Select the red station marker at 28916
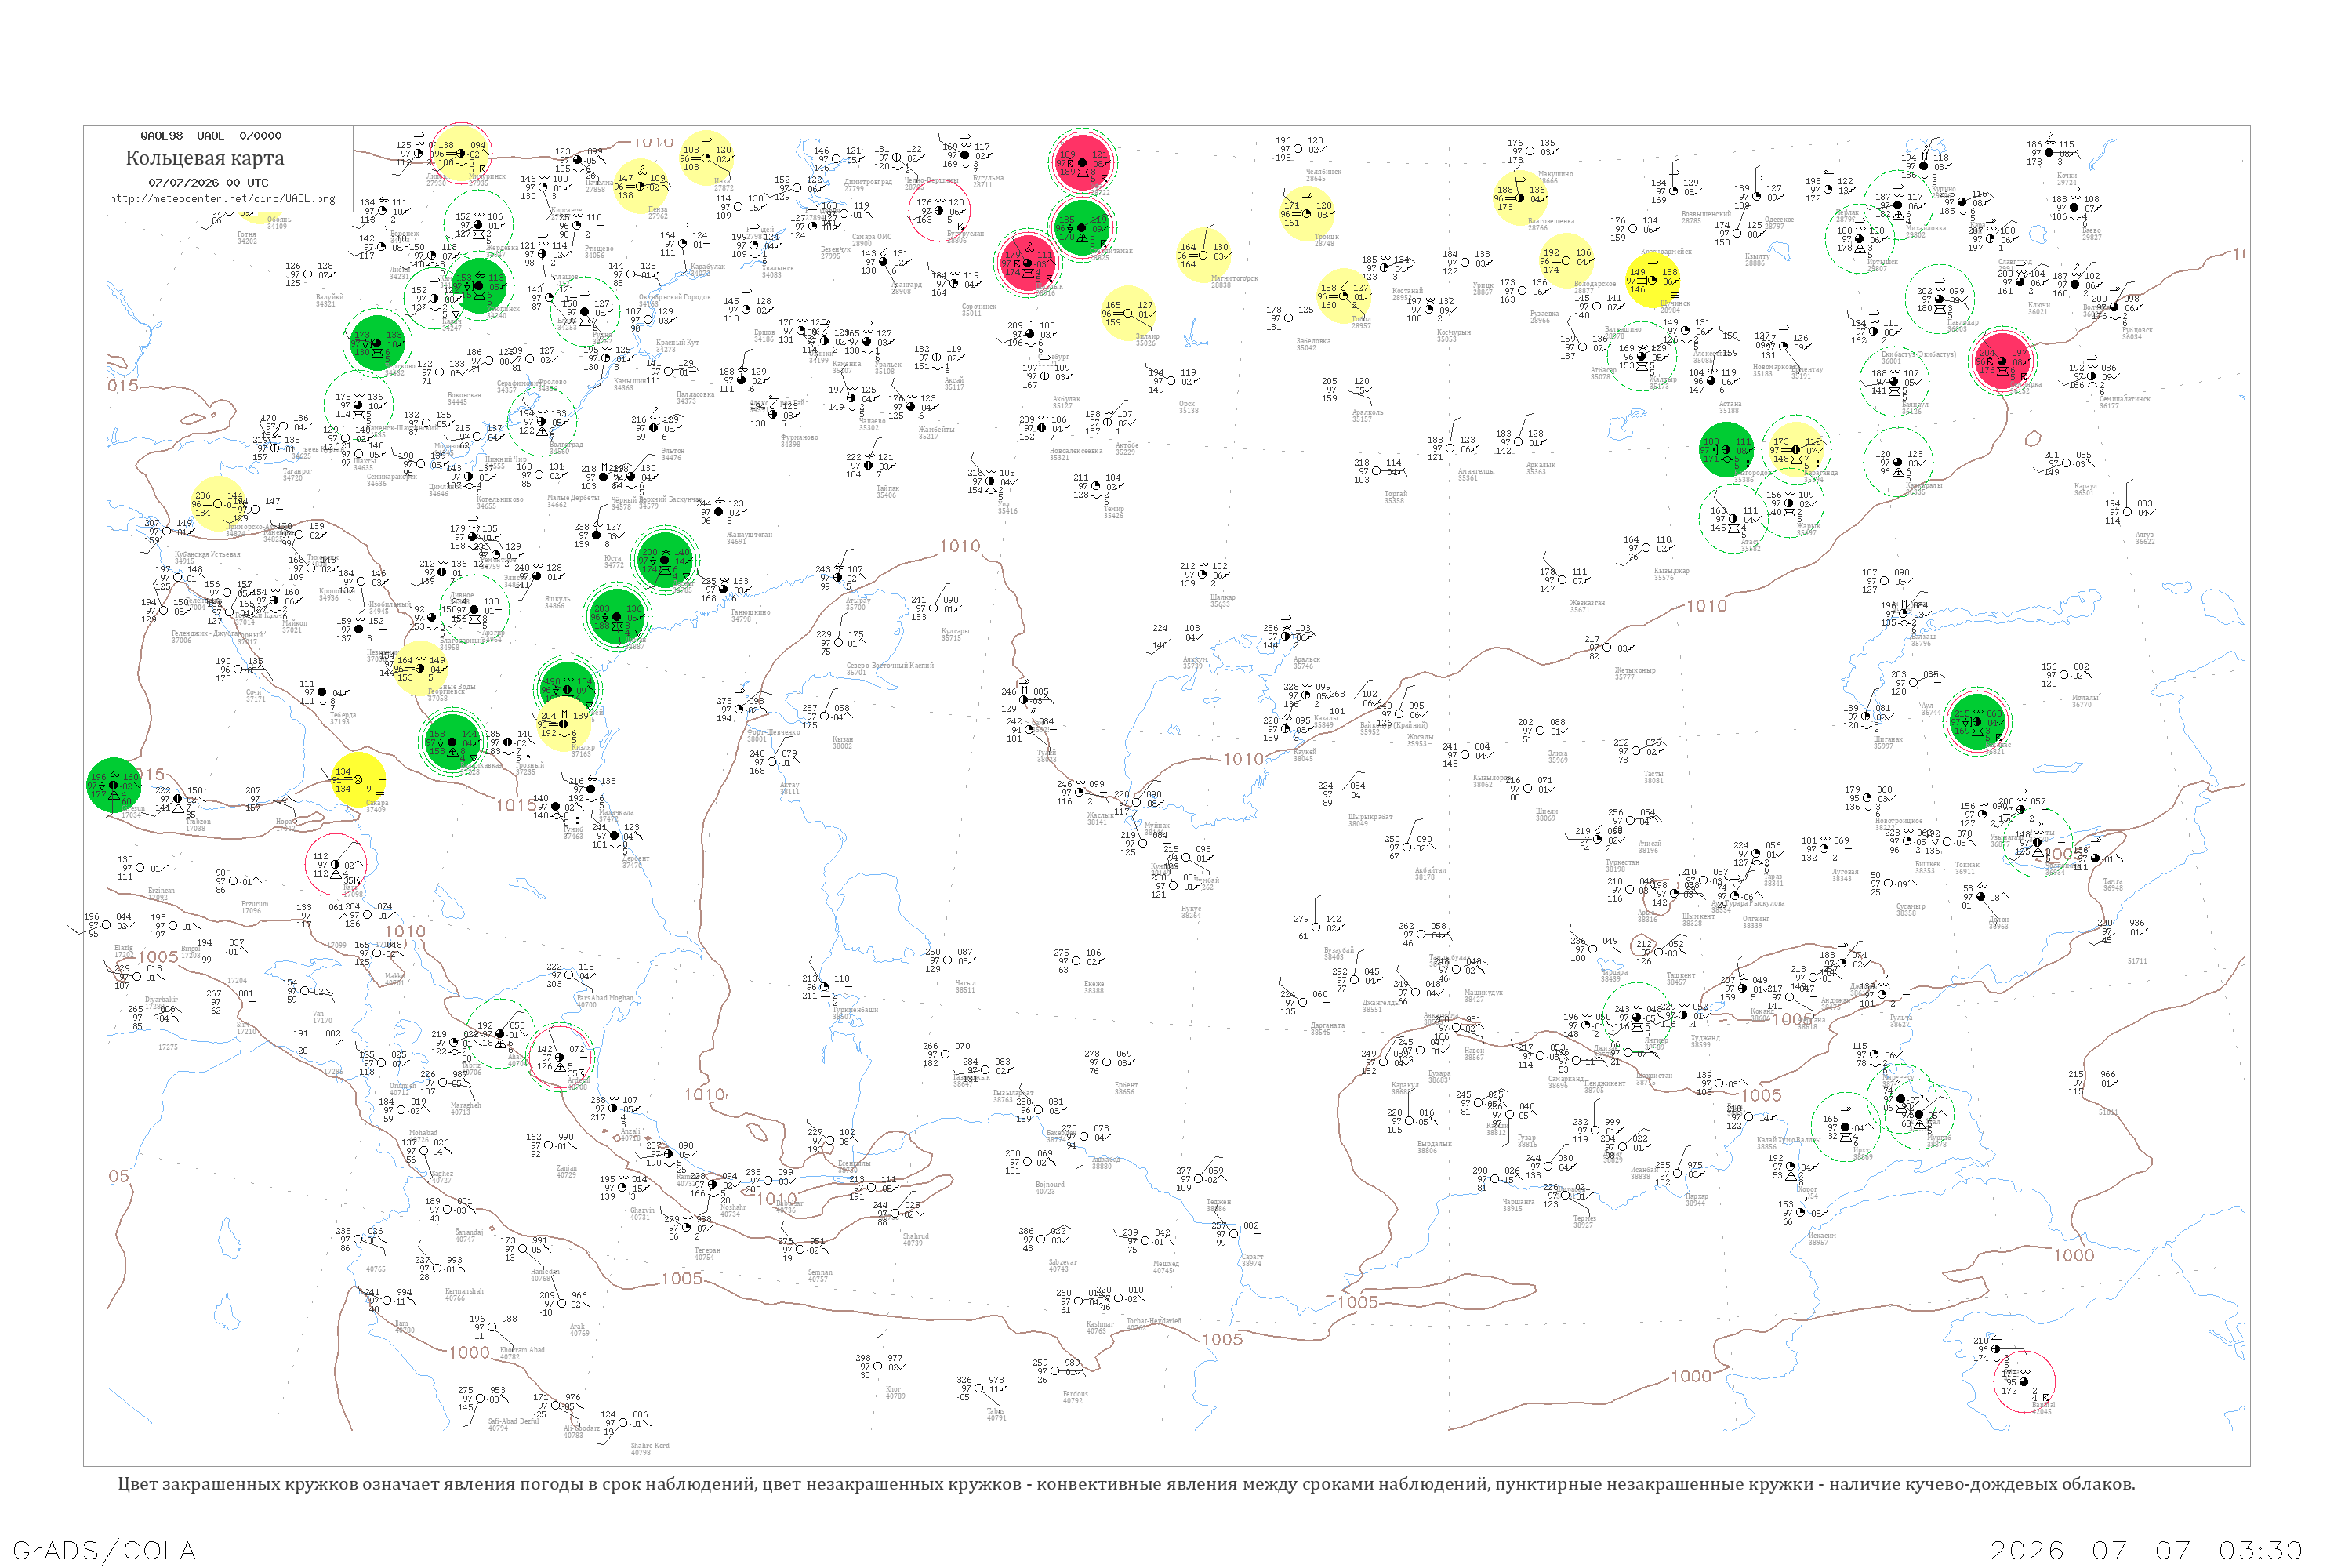 pos(1027,263)
